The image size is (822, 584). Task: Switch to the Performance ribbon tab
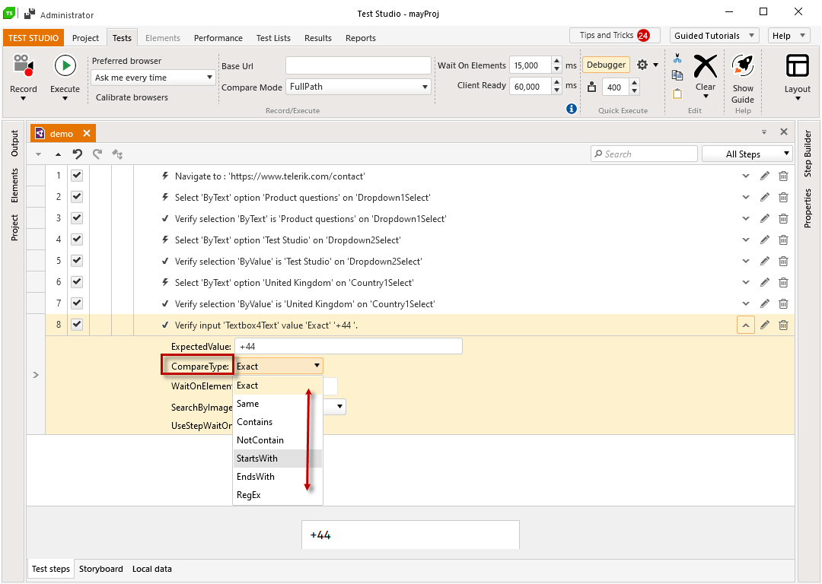pyautogui.click(x=218, y=38)
